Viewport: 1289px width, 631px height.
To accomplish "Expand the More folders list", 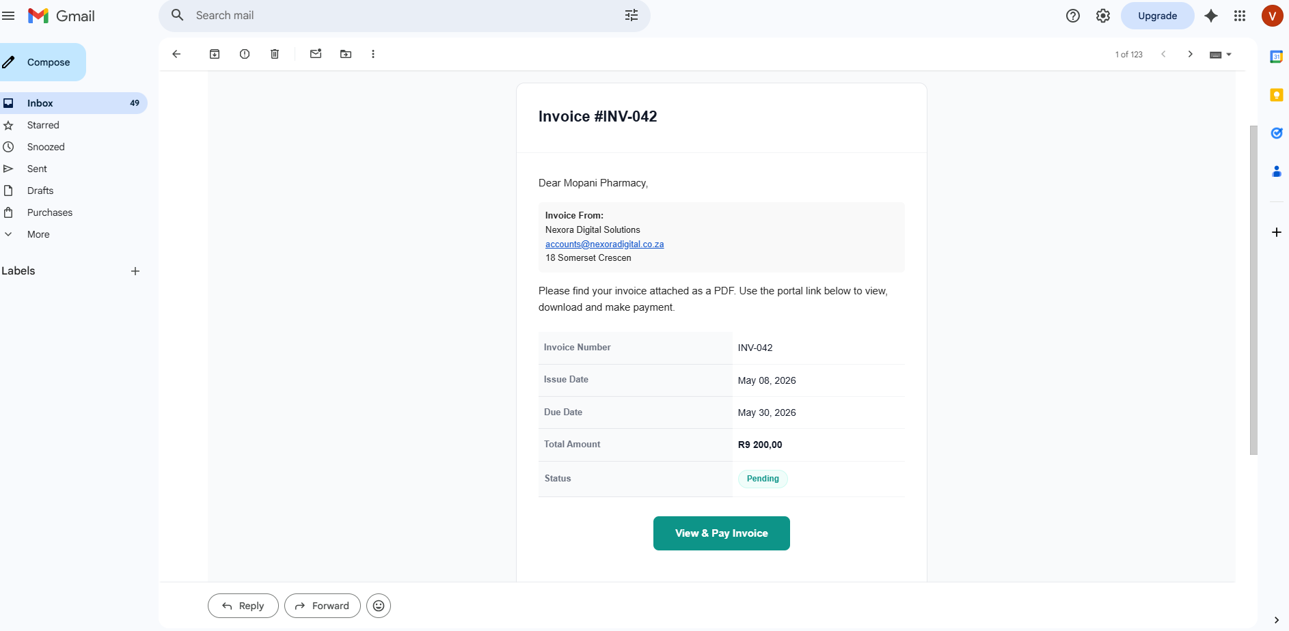I will click(38, 234).
